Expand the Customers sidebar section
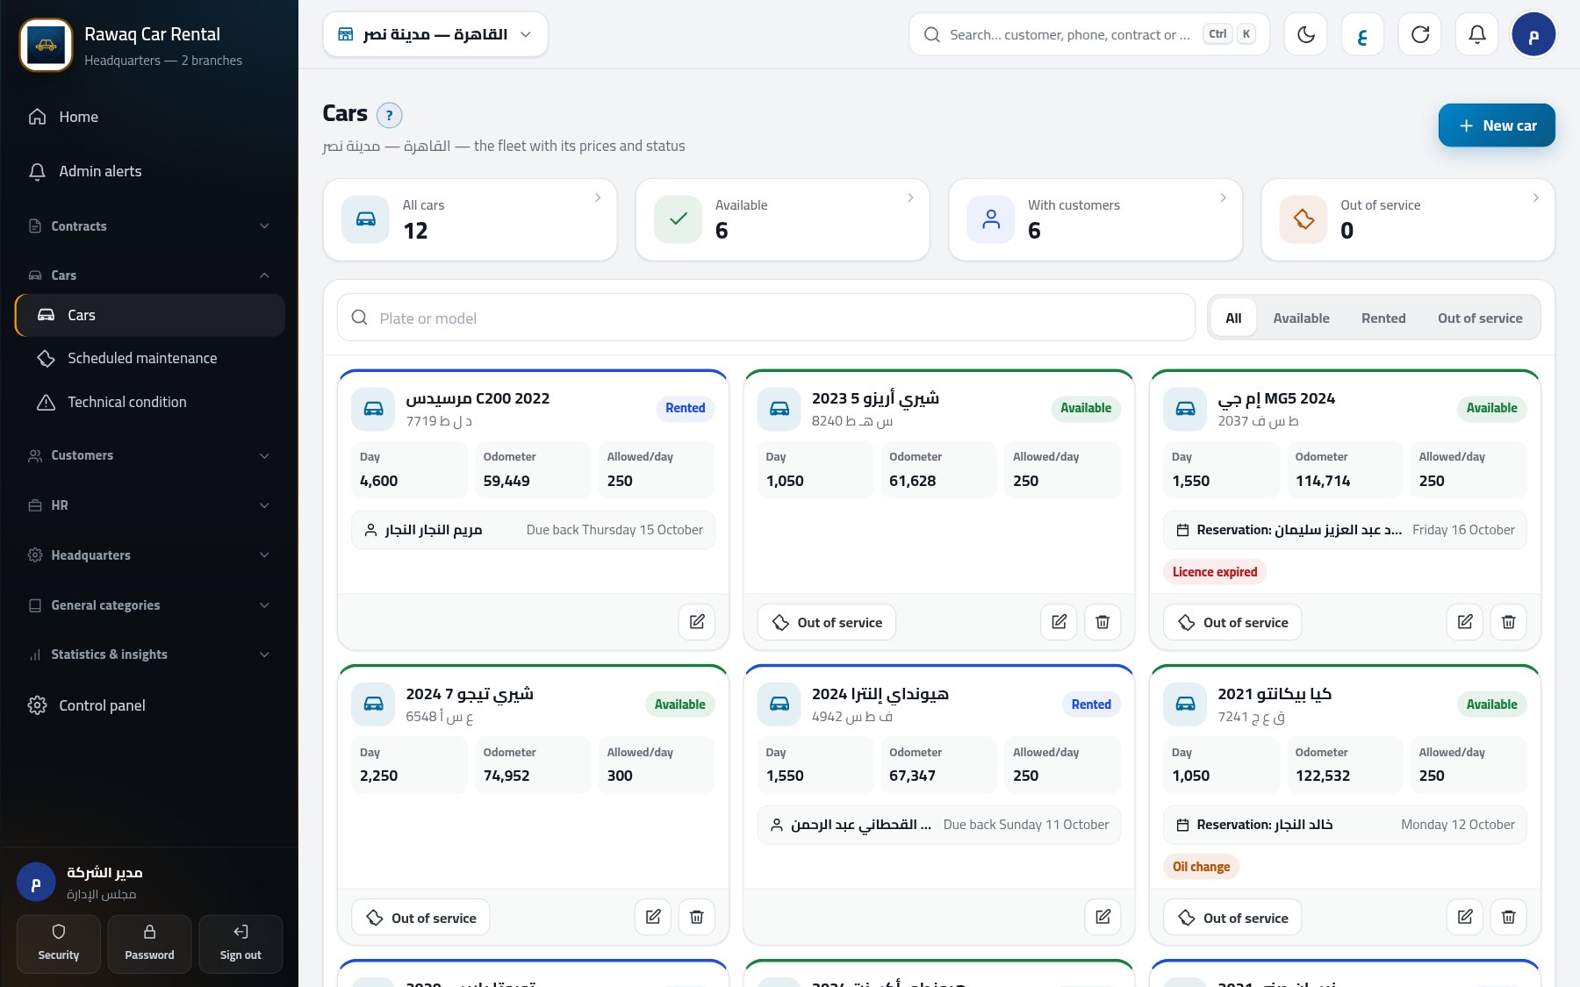 [x=149, y=455]
